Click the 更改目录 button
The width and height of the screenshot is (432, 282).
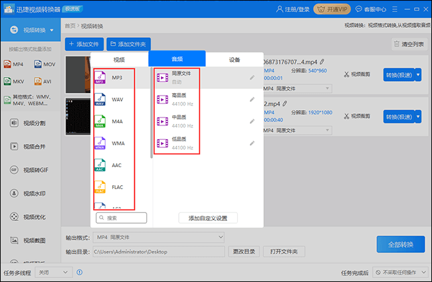pyautogui.click(x=244, y=251)
